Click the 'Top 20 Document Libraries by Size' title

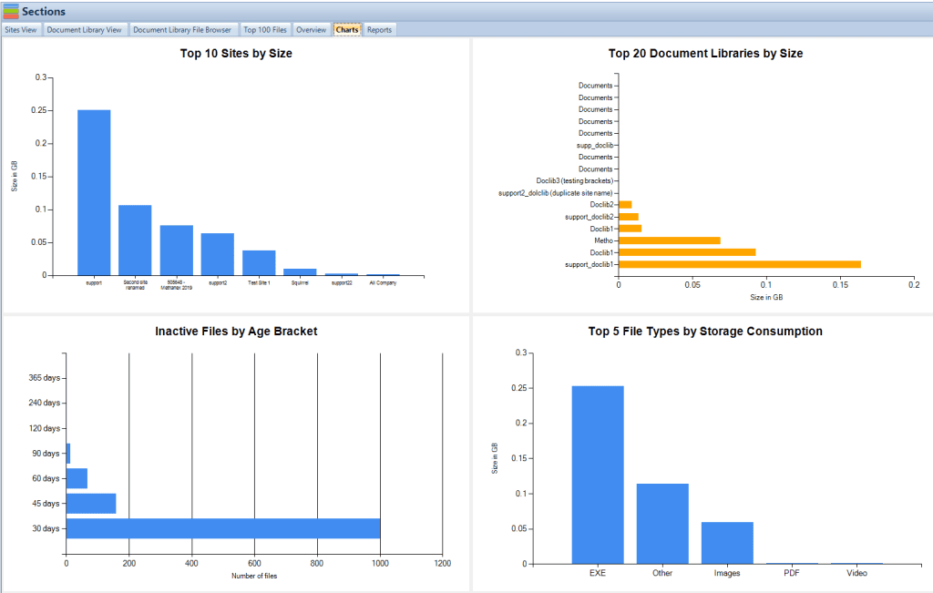point(704,54)
